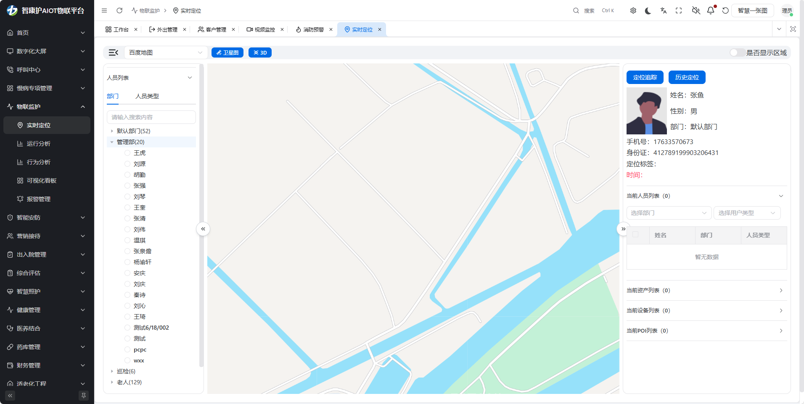Open notifications bell icon

point(711,10)
